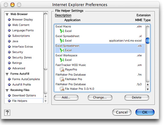Click the bullet icon beside Subscriptions
The height and width of the screenshot is (125, 165).
pyautogui.click(x=9, y=36)
